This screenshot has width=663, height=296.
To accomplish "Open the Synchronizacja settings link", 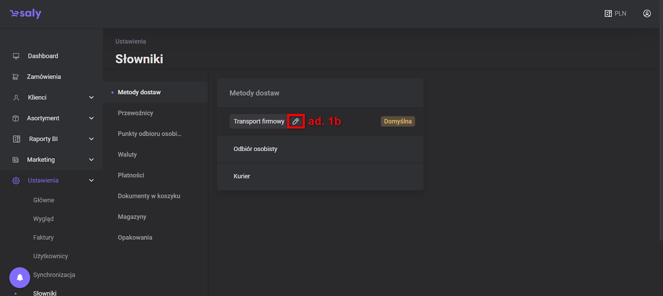I will click(x=54, y=275).
